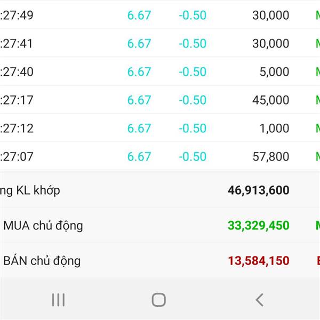Screen dimensions: 320x320
Task: Tap the 6.67 price in the 27:17 row
Action: pos(139,100)
